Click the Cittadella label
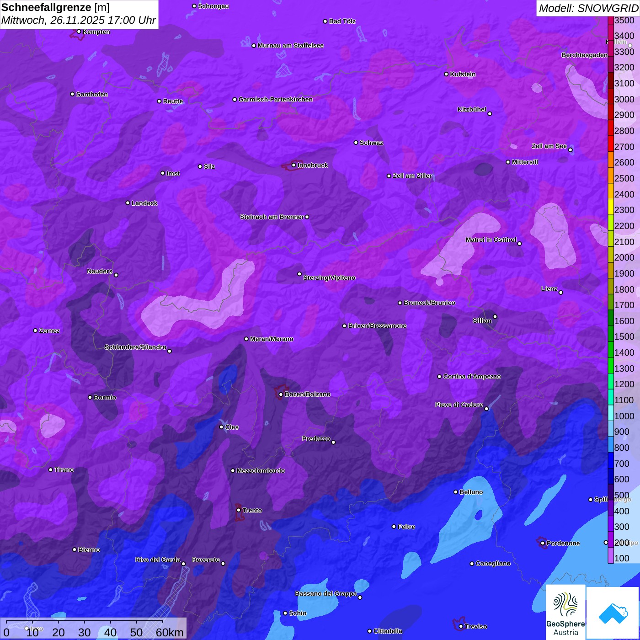 (x=388, y=631)
